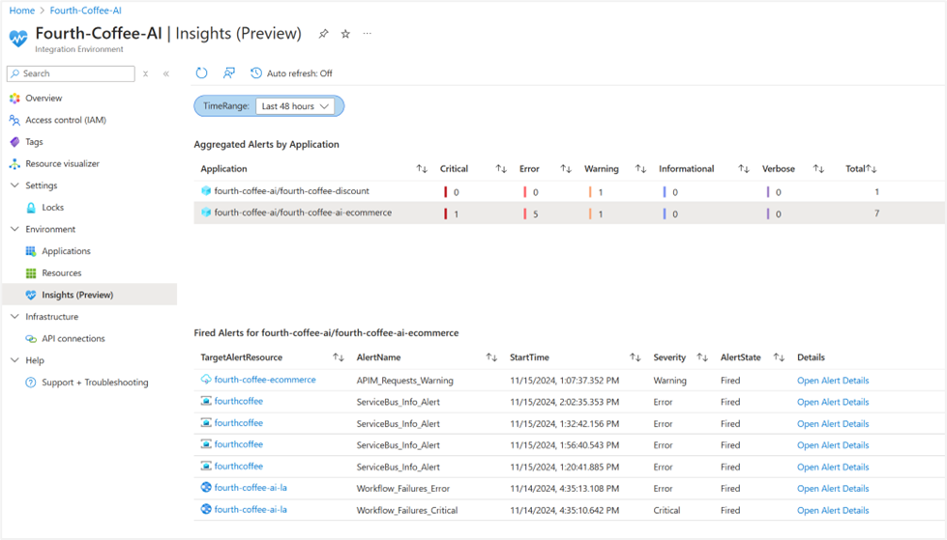The width and height of the screenshot is (947, 540).
Task: Open Tags in sidebar
Action: point(34,142)
